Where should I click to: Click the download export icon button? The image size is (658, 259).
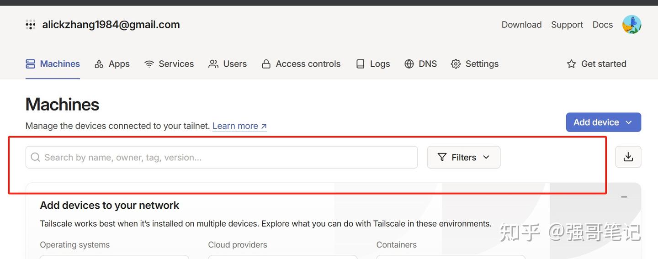point(628,157)
